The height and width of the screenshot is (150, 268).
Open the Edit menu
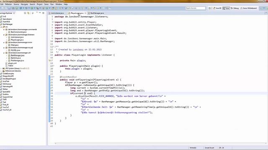tap(2, 4)
